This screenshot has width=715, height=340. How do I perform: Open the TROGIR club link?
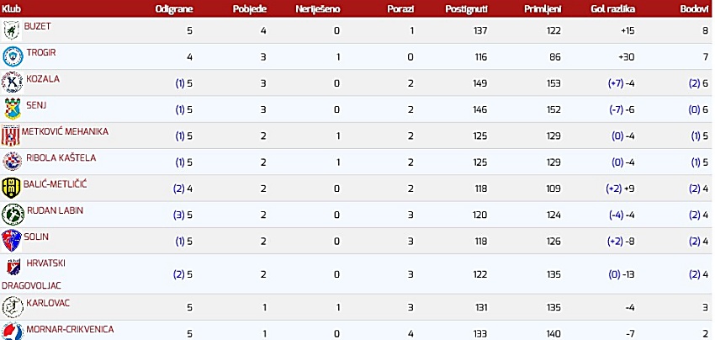[41, 52]
